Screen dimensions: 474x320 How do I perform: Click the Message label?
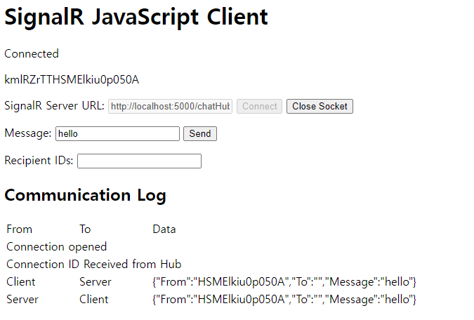[x=28, y=133]
